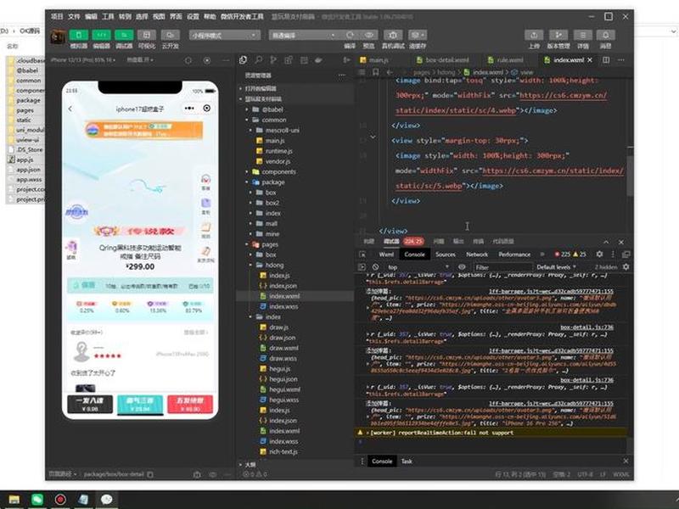
Task: Start 真机调试 remote device debugging
Action: tap(393, 35)
